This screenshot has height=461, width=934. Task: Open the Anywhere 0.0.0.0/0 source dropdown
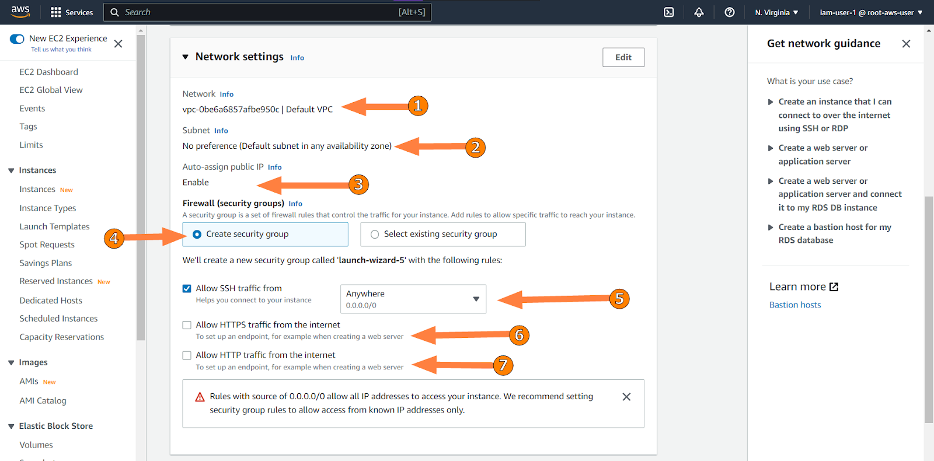(413, 299)
